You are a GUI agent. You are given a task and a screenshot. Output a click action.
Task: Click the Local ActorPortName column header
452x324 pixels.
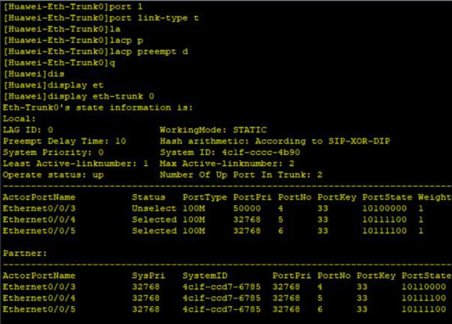[39, 197]
